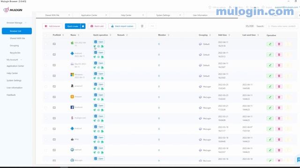Click the Batch add button
The width and height of the screenshot is (300, 168).
(x=97, y=26)
